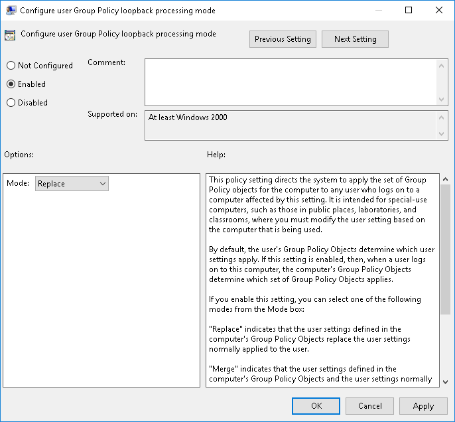Close the dialog with the X button

(x=439, y=11)
